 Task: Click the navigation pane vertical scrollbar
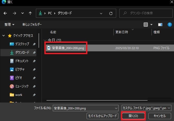pos(39,40)
